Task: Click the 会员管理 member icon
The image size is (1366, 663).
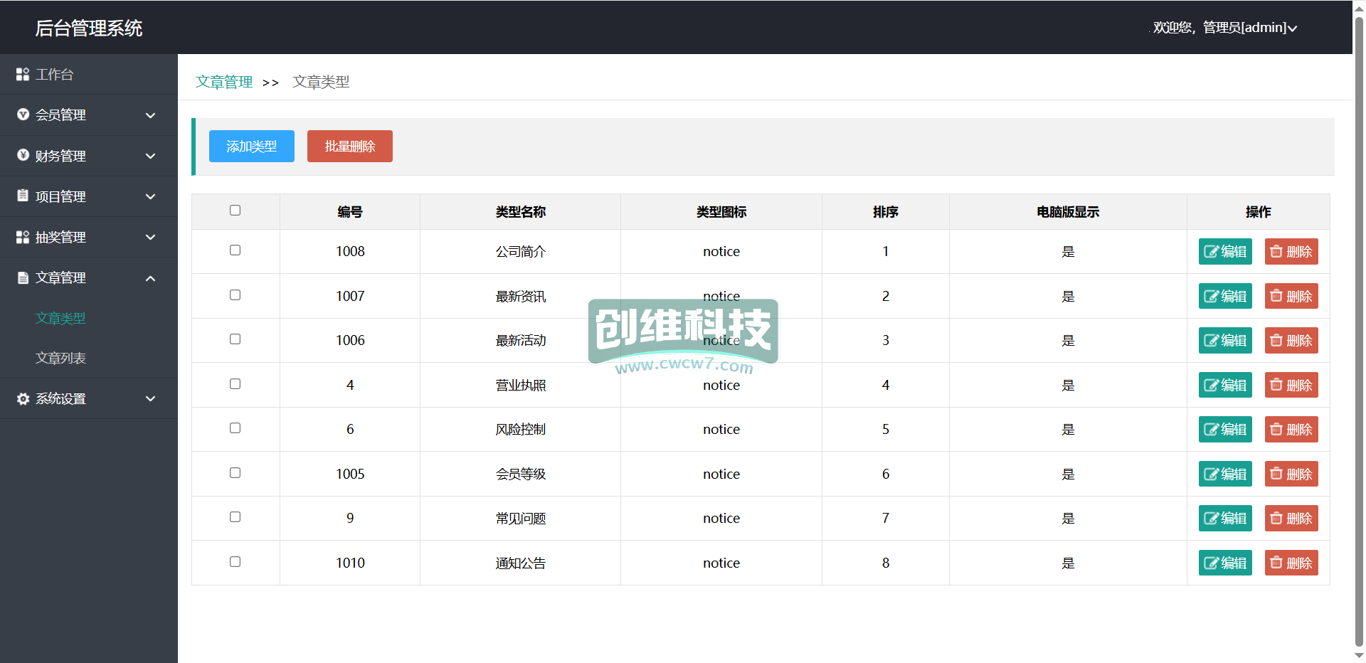Action: (23, 115)
